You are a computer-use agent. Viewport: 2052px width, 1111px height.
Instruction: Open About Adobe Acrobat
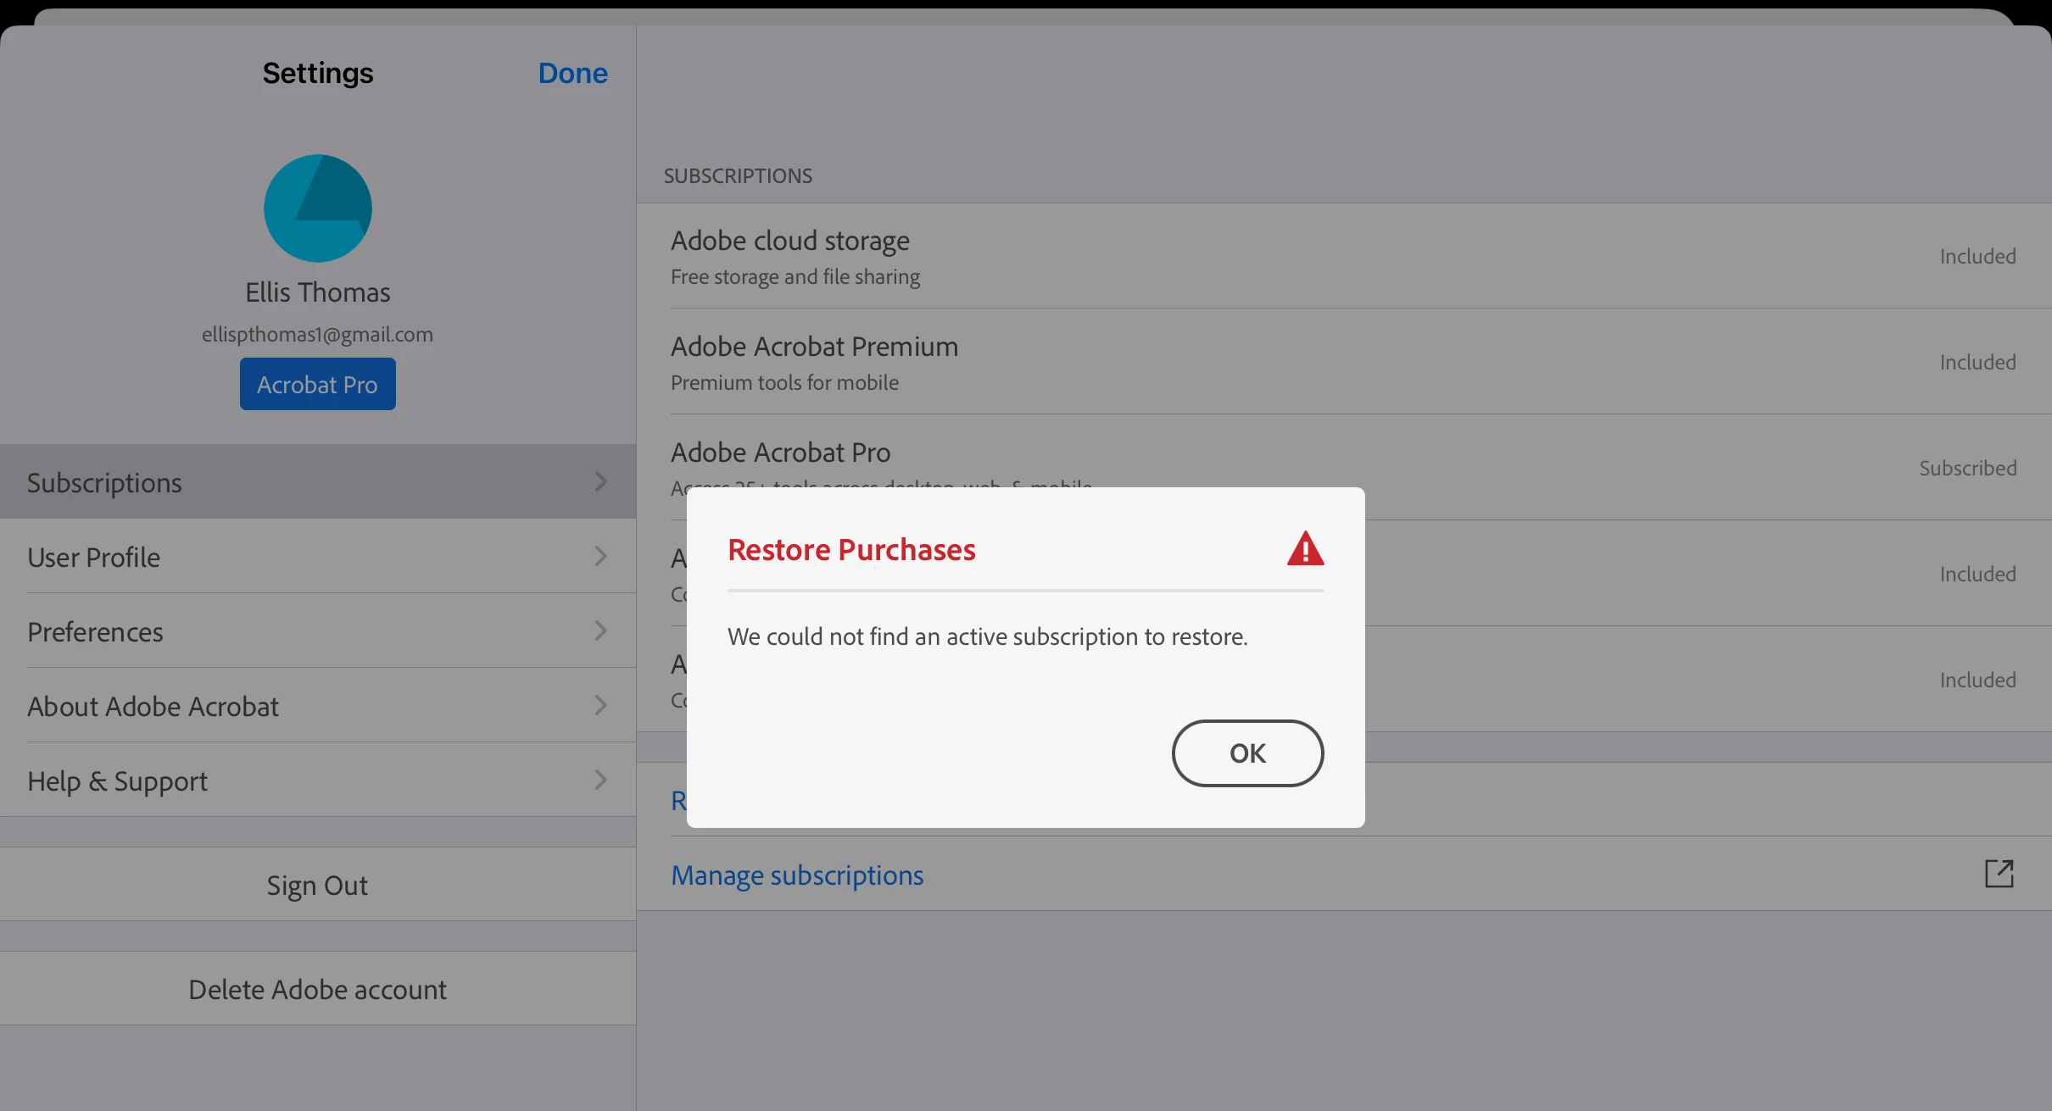[153, 706]
